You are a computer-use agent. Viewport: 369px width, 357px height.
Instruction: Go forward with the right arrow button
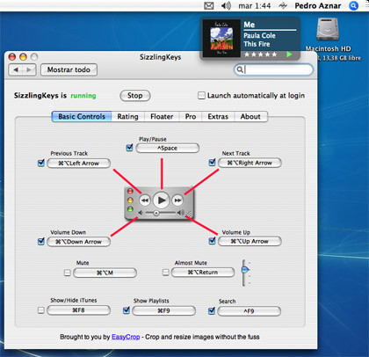[29, 69]
